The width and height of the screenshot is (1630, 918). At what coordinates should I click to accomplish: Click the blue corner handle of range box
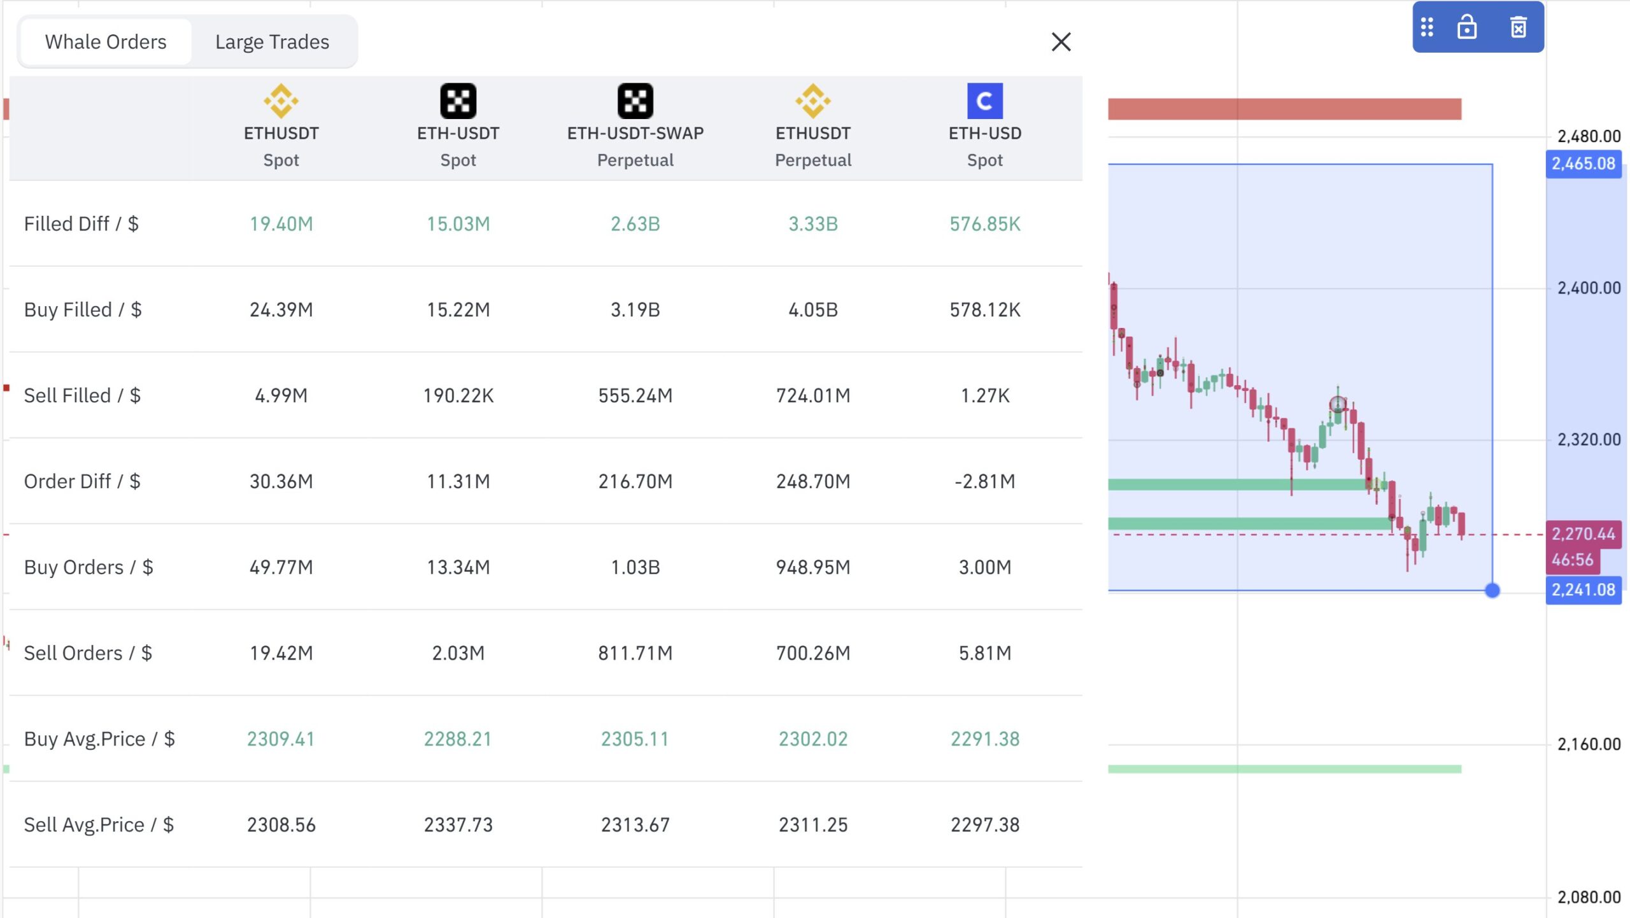pos(1492,590)
